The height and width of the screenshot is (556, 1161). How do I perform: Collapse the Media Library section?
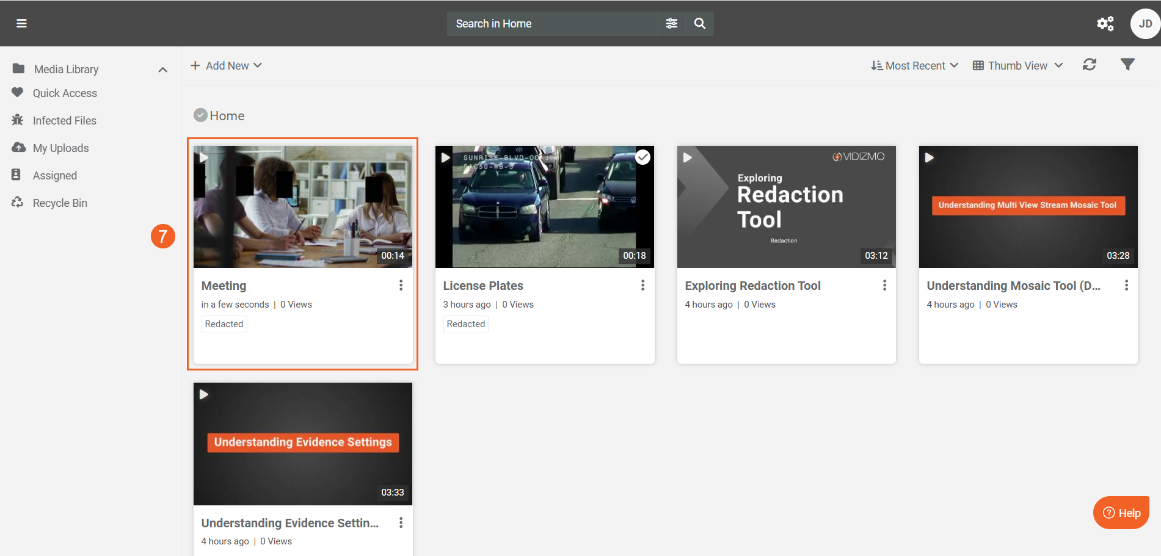[x=162, y=70]
